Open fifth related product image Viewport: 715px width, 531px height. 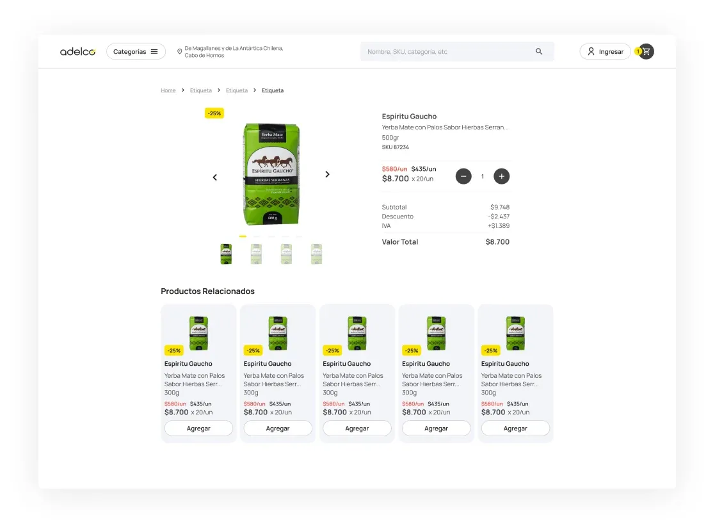516,333
